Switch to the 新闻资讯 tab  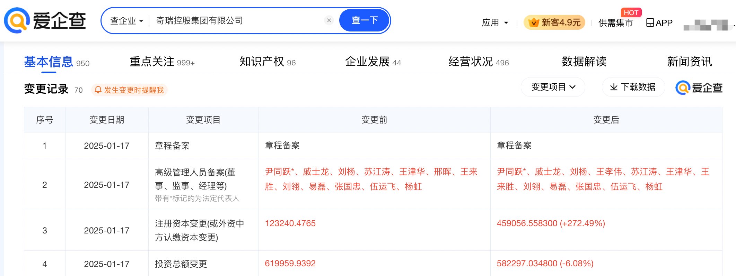[x=690, y=62]
